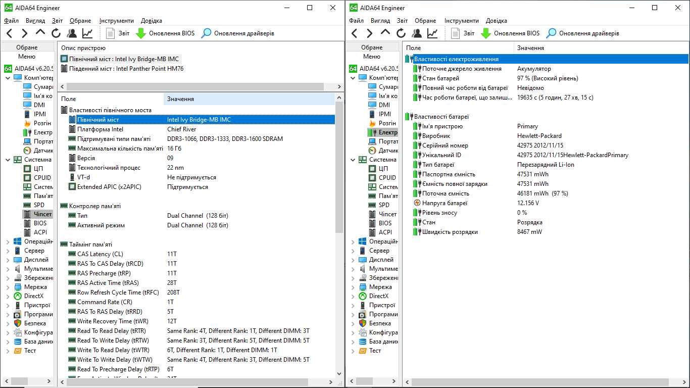The height and width of the screenshot is (388, 690).
Task: Click the Refresh icon in left window toolbar
Action: [56, 33]
